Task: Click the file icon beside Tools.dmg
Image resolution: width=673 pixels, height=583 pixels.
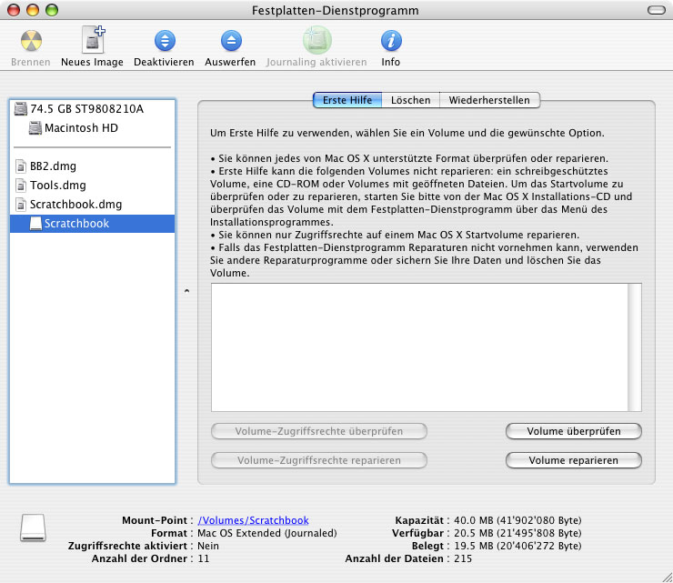Action: click(21, 186)
